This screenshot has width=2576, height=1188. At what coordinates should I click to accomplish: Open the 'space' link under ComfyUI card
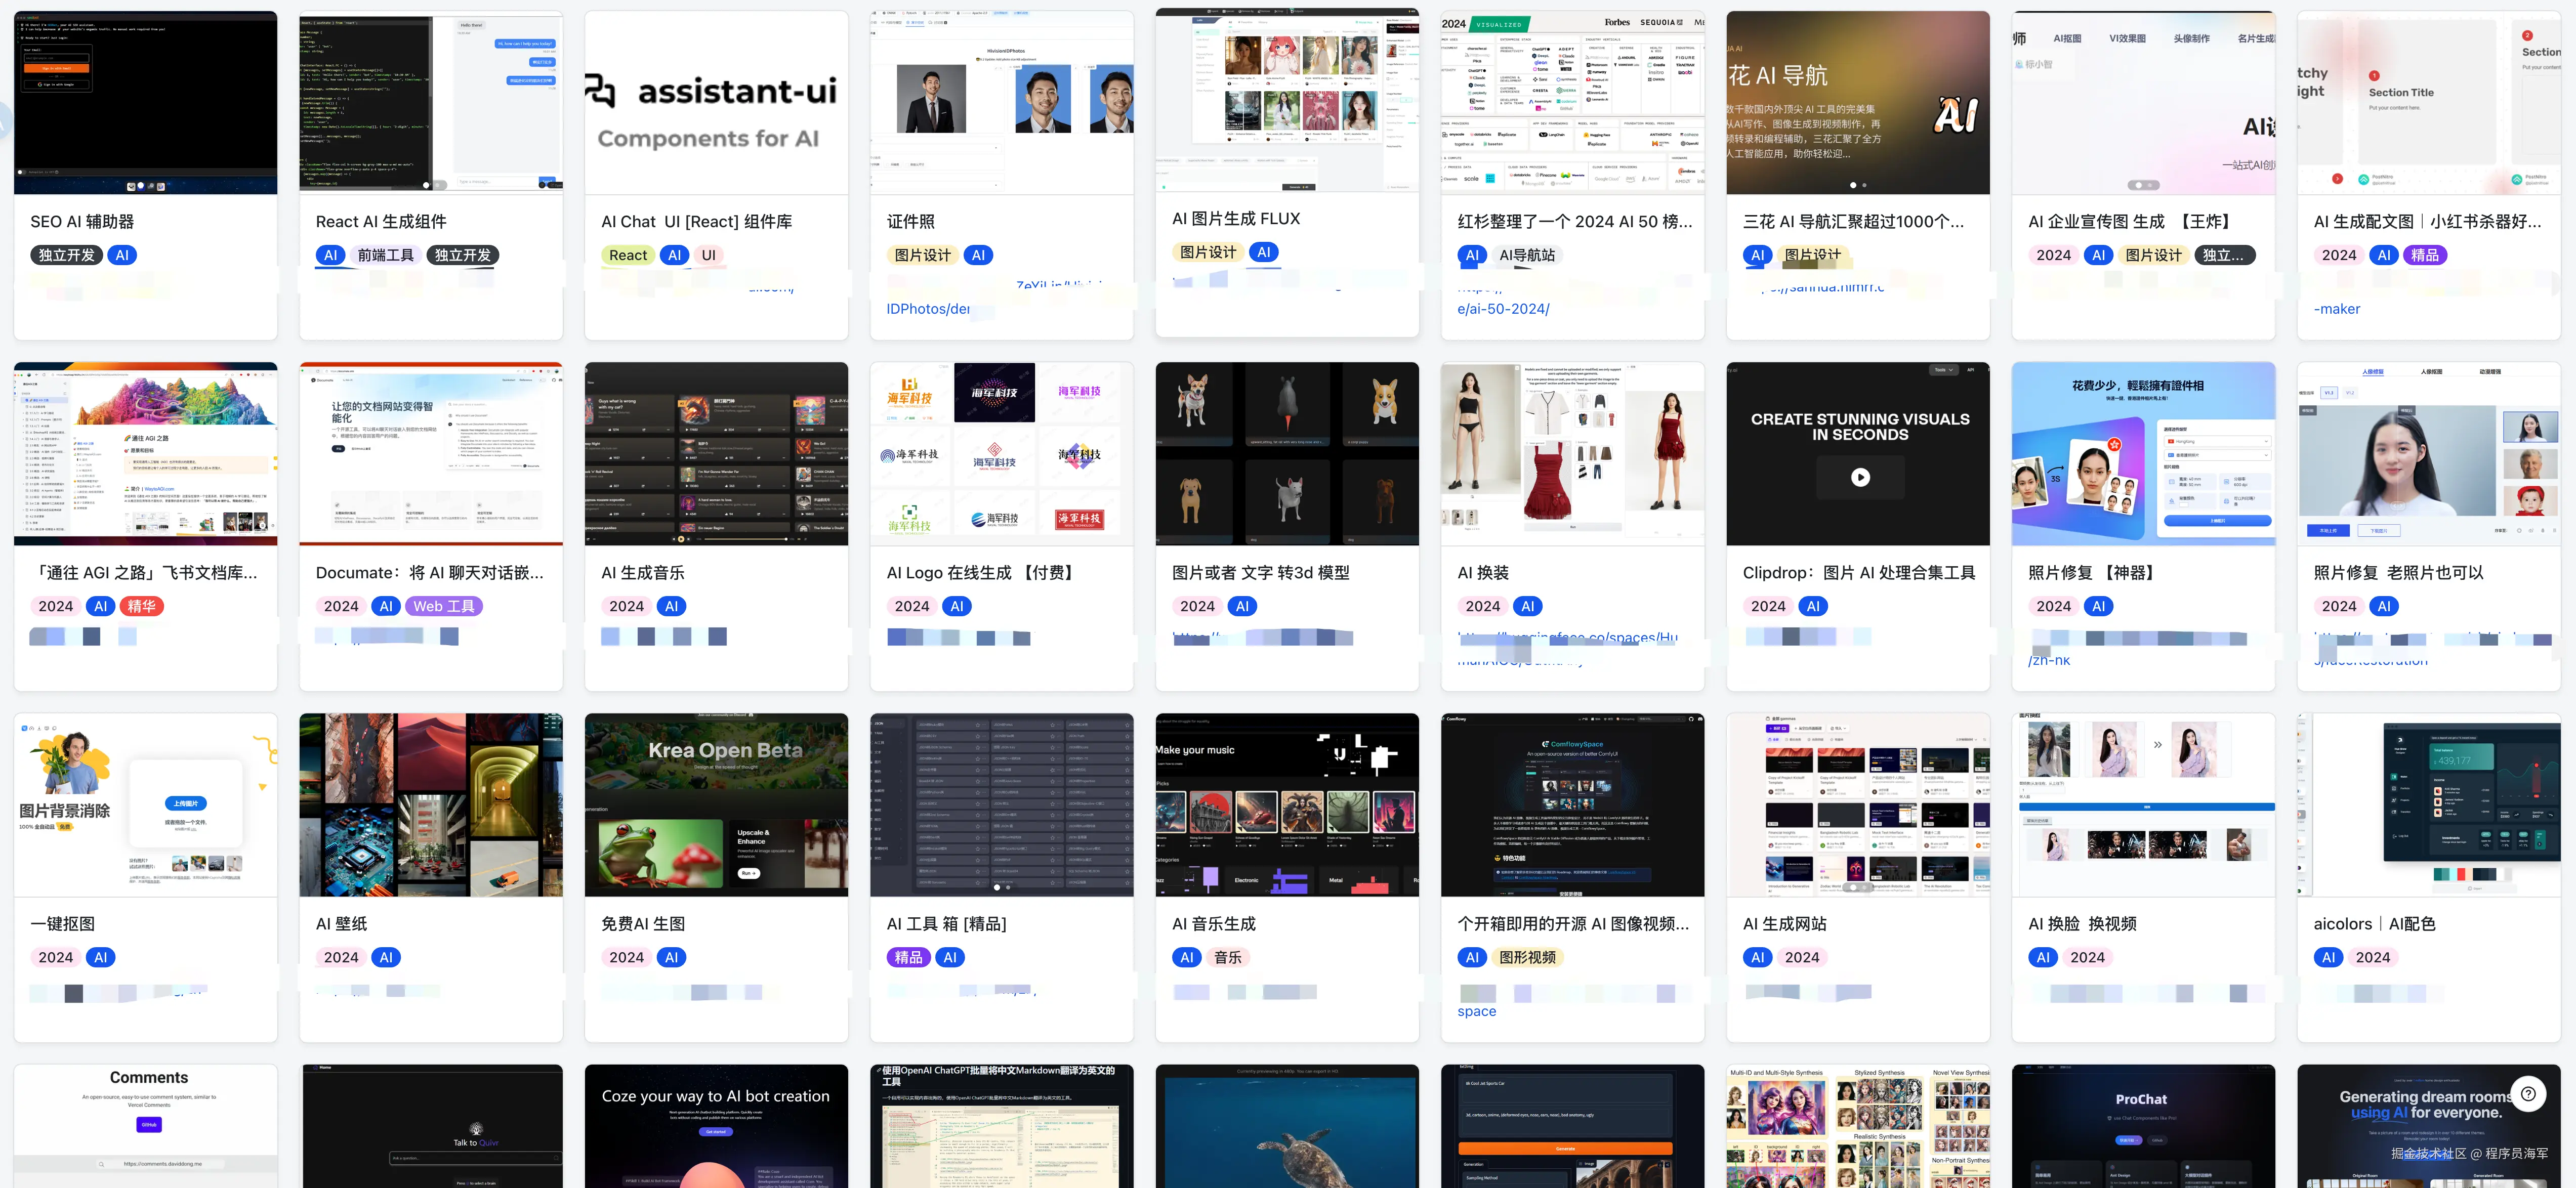1476,1011
